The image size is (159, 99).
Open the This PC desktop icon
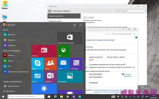pyautogui.click(x=5, y=18)
